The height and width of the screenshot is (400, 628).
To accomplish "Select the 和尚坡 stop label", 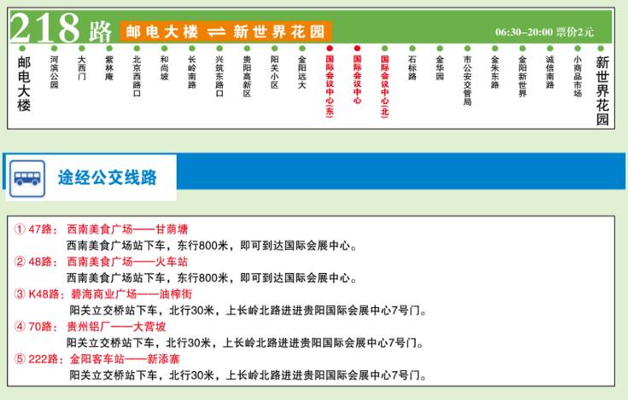I will (x=164, y=68).
